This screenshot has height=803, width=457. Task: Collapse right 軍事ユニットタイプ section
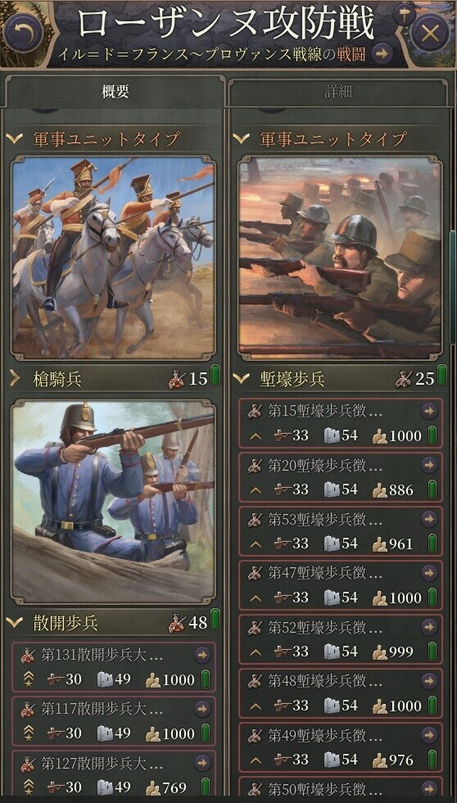(242, 138)
